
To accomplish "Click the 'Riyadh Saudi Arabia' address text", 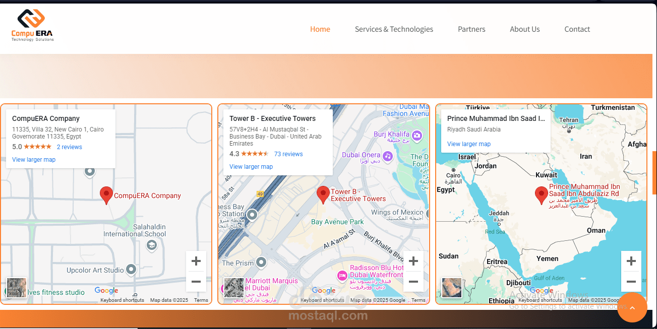I will click(474, 129).
